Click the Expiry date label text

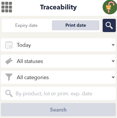[x=26, y=25]
